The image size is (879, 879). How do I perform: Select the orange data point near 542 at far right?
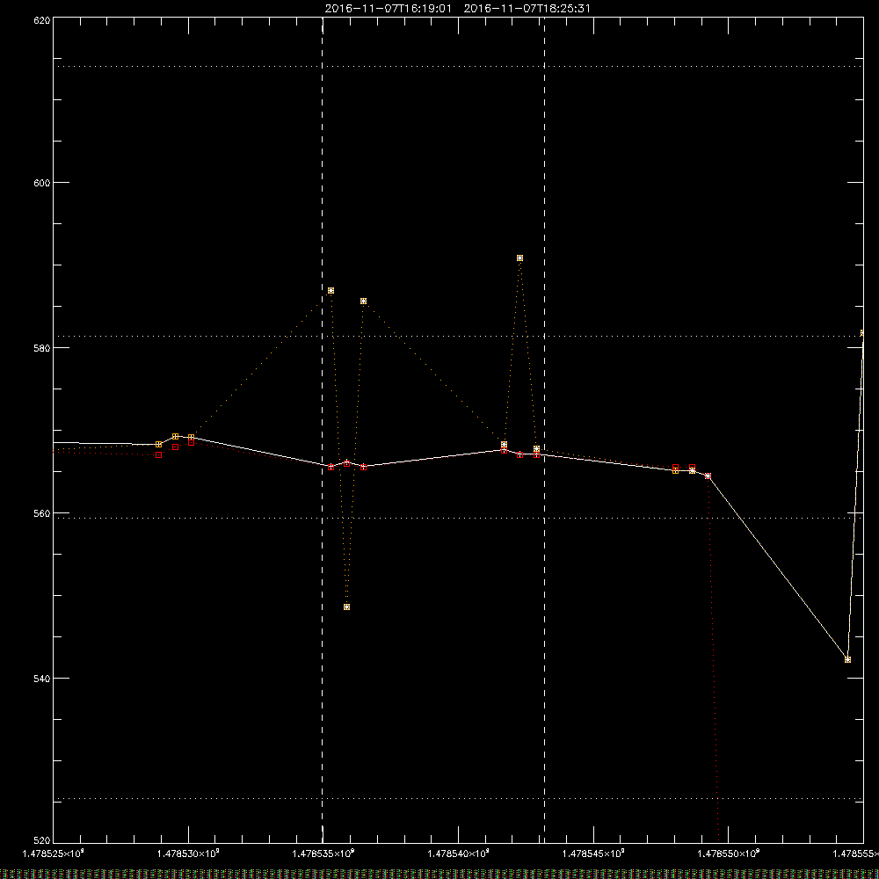pos(847,659)
